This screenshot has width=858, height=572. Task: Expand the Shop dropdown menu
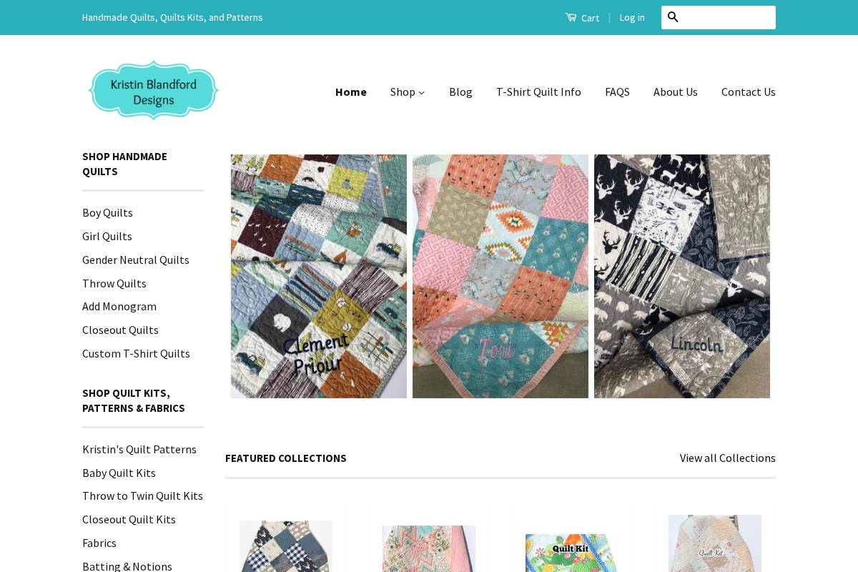click(407, 92)
